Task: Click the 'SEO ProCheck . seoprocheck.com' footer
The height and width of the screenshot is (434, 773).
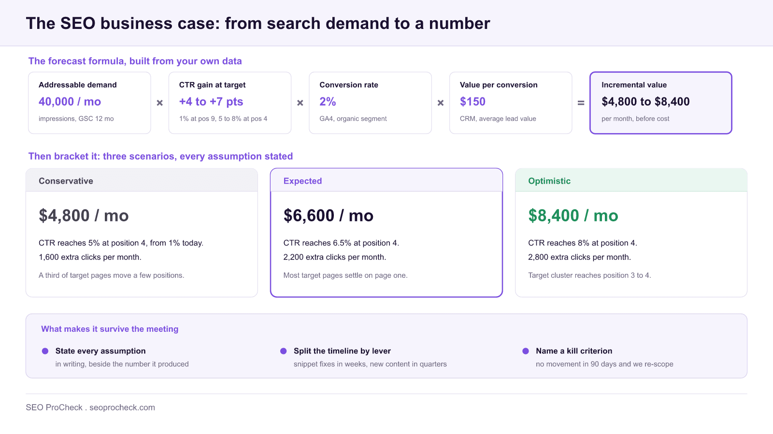Action: [90, 407]
